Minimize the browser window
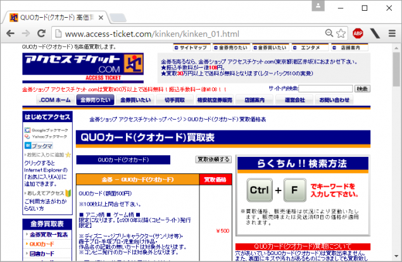Screen dimensions: 402x262 341,8
